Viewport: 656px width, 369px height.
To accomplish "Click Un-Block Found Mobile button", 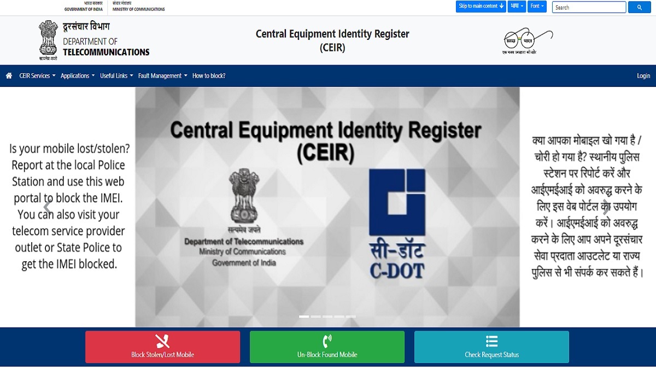I will [327, 347].
